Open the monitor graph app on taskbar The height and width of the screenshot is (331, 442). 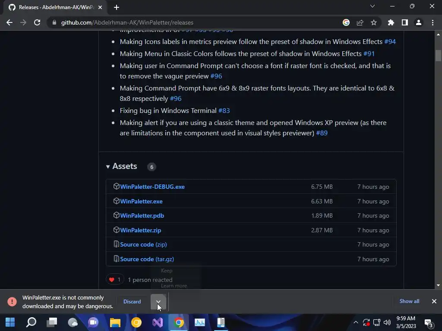(x=199, y=322)
